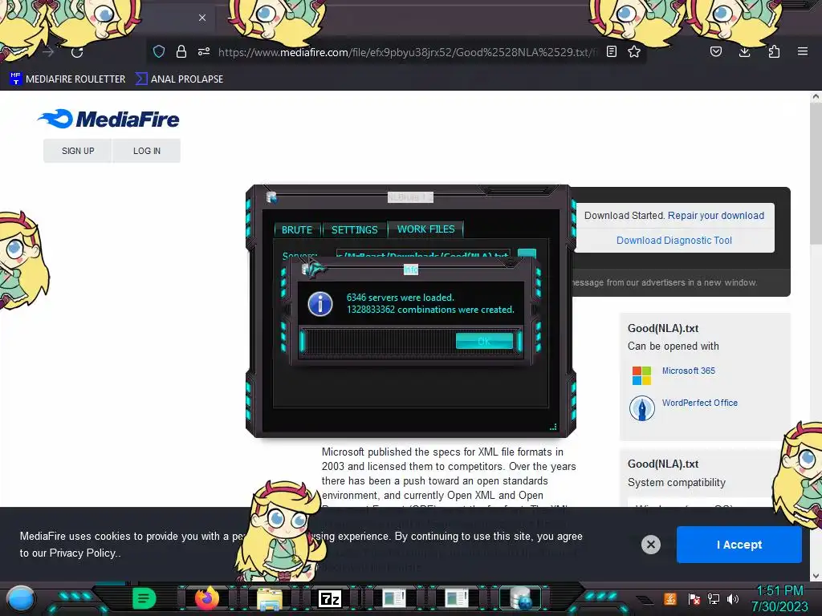Click '6346 servers were loaded.' message

pyautogui.click(x=400, y=298)
